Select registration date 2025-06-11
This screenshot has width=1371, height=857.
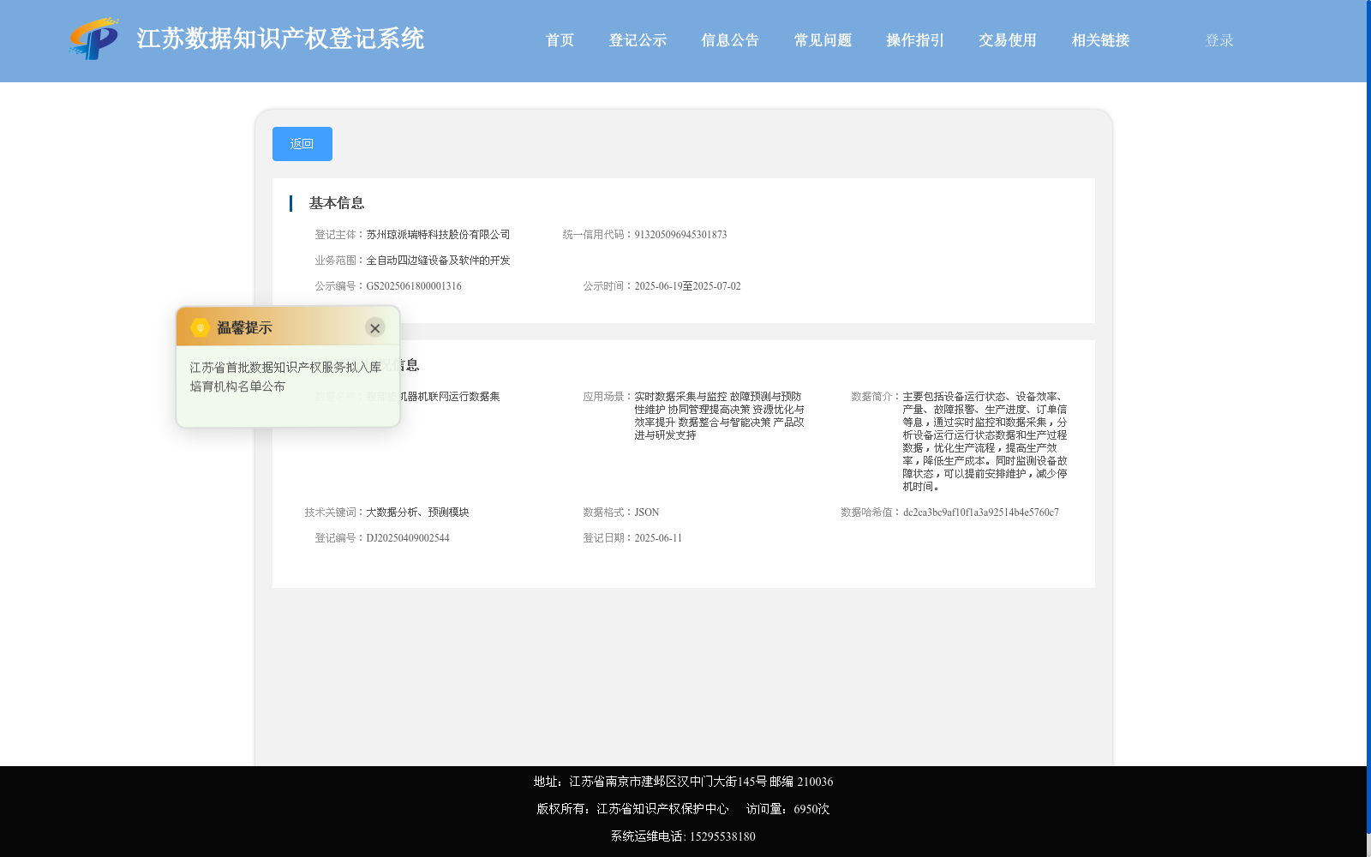pyautogui.click(x=658, y=538)
